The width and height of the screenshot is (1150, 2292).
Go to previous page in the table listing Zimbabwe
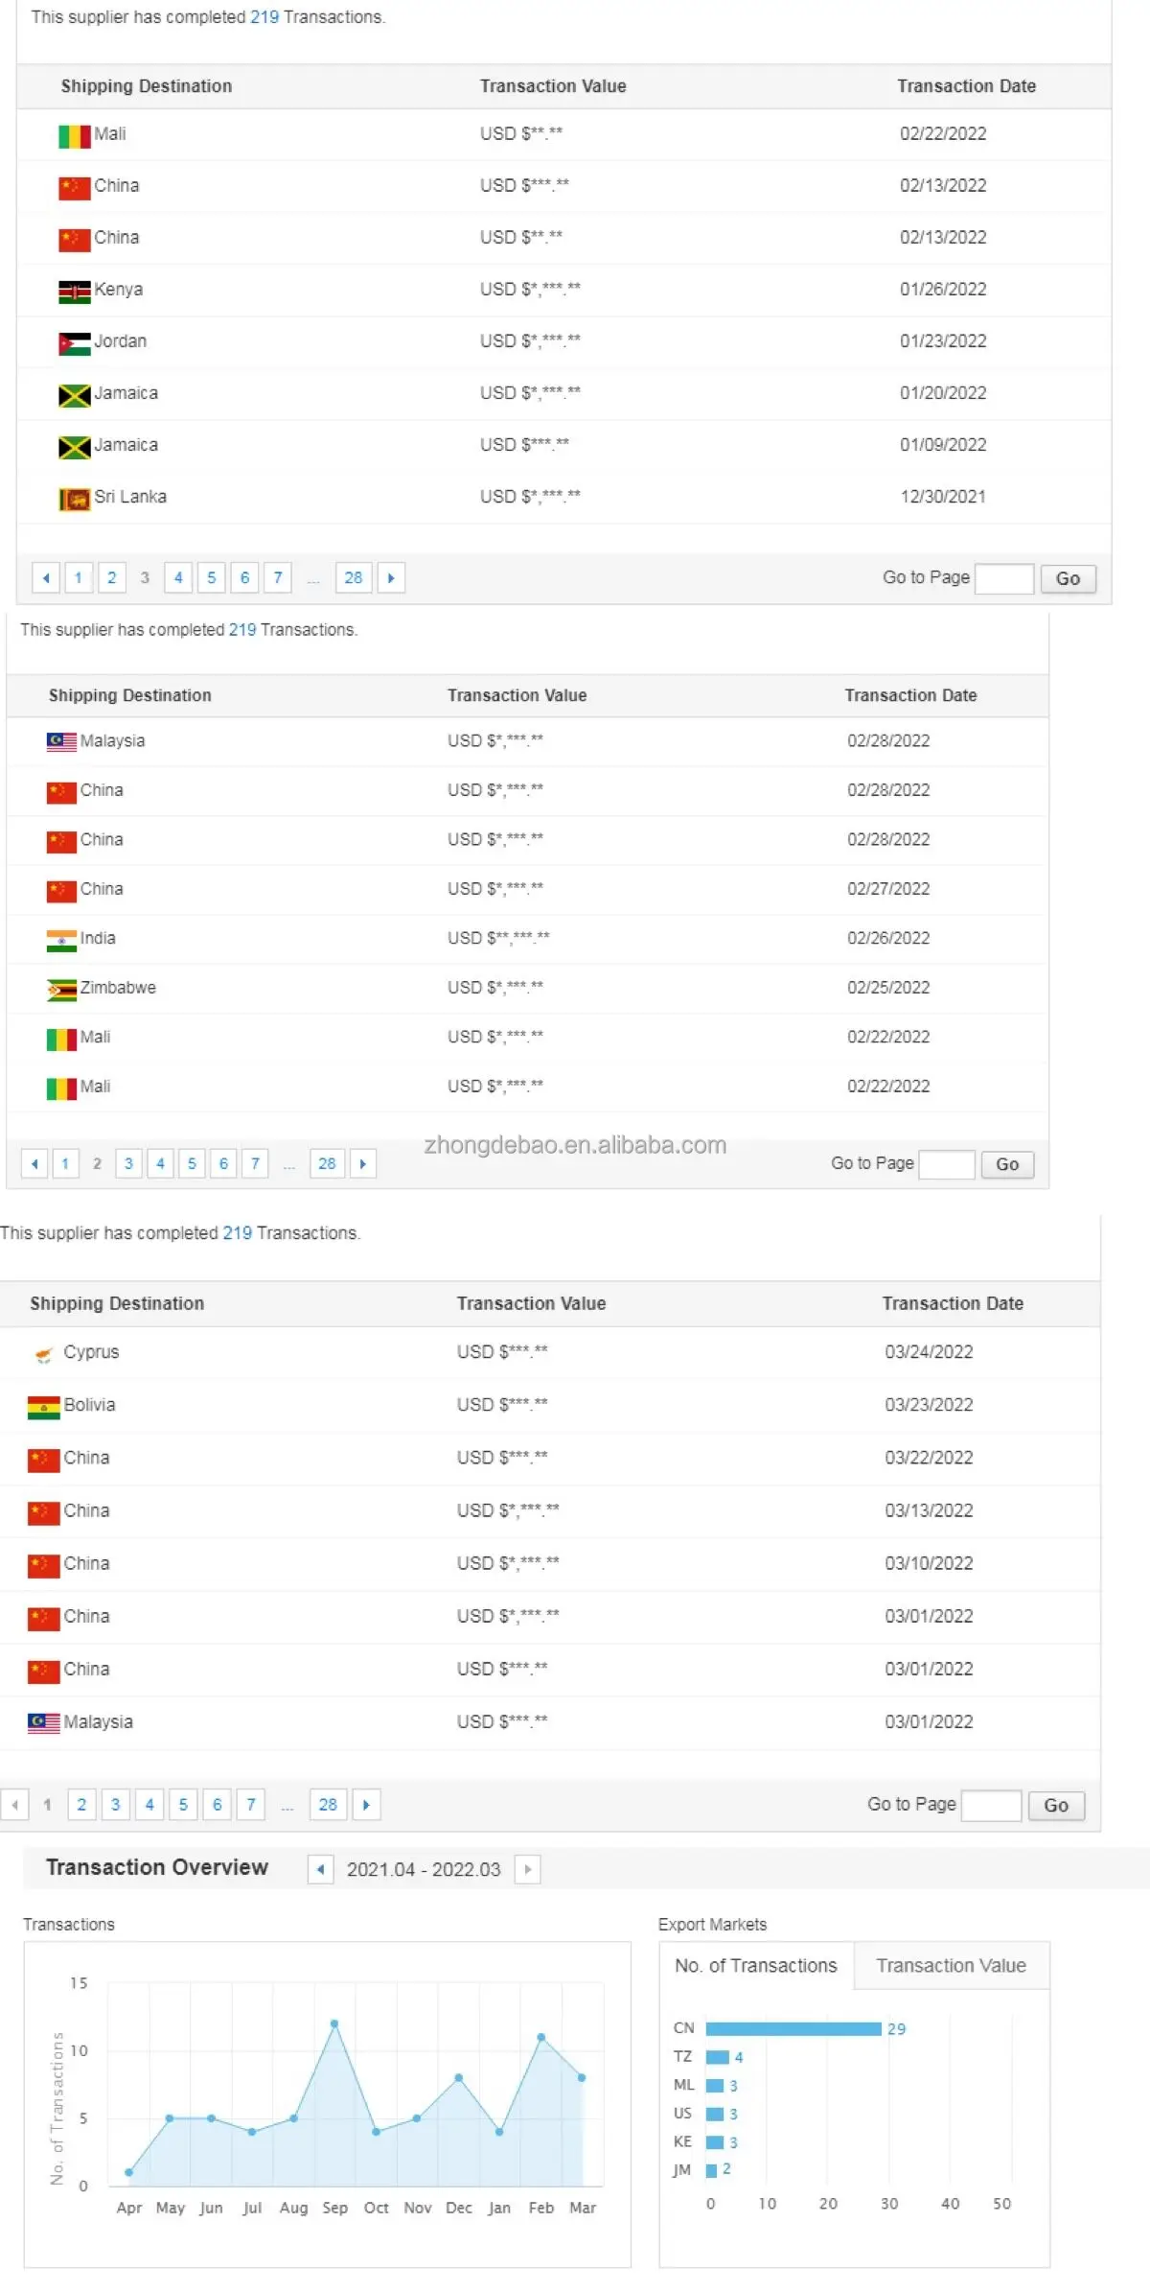pos(34,1163)
